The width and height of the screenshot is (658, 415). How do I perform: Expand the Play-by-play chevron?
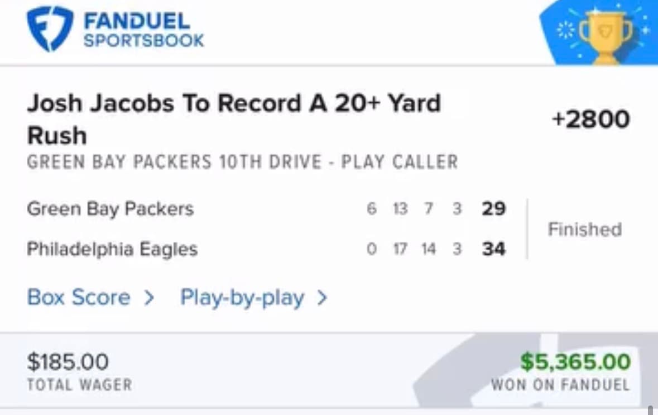tap(322, 298)
